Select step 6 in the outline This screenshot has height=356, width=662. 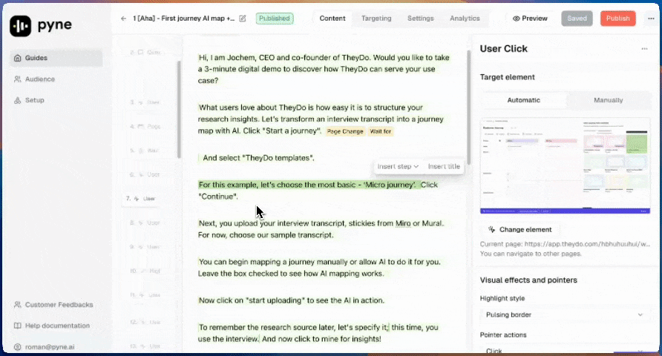145,174
